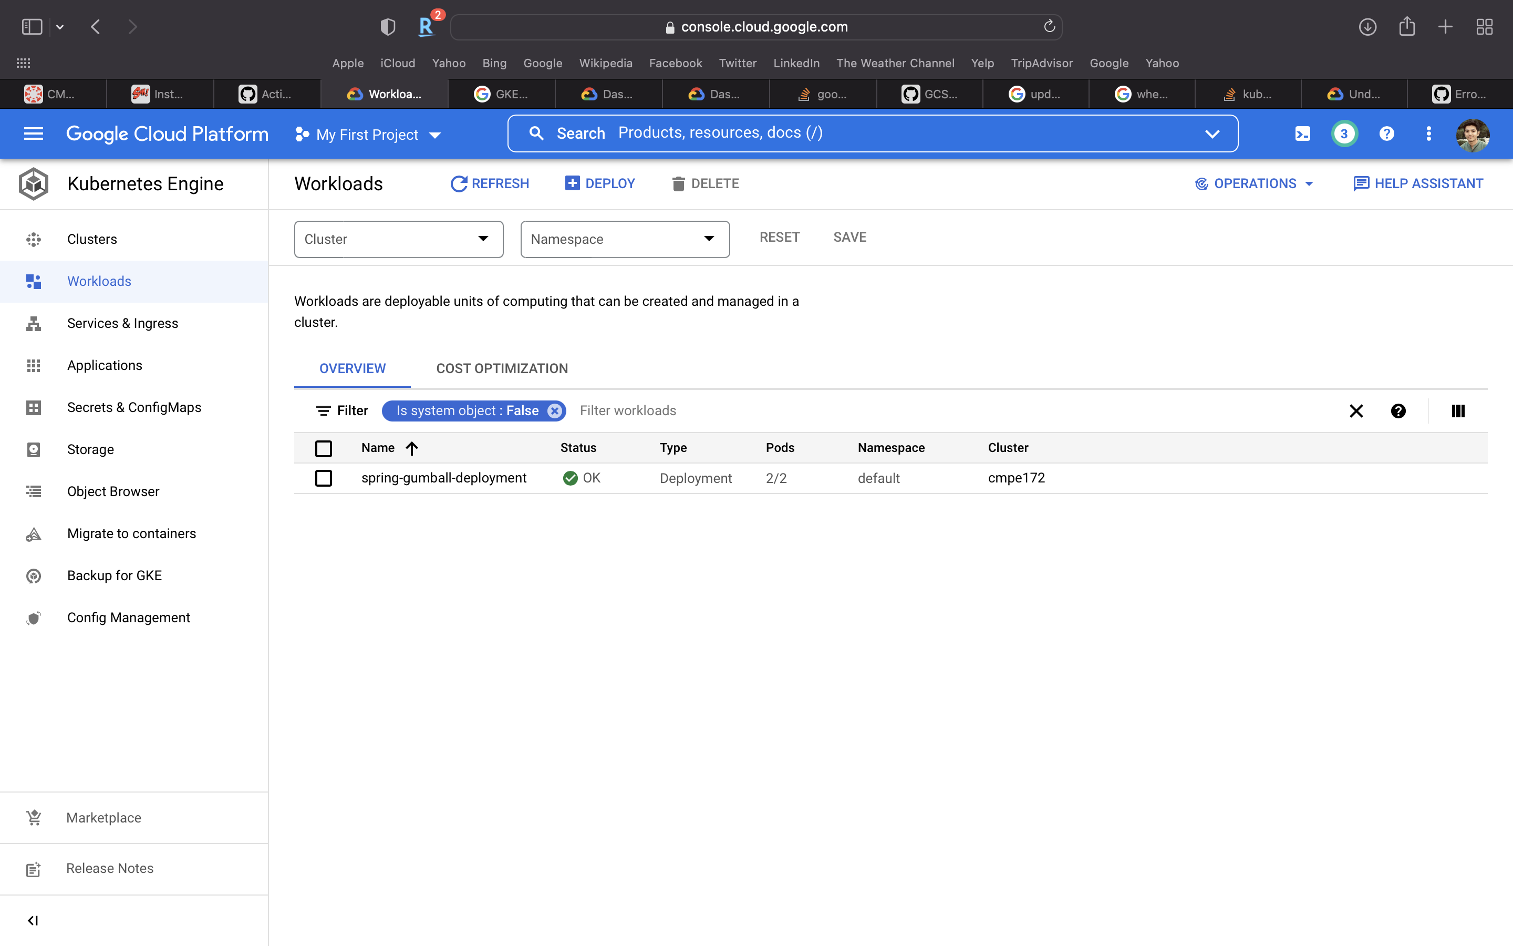The height and width of the screenshot is (946, 1513).
Task: Expand the Cluster dropdown
Action: click(x=398, y=239)
